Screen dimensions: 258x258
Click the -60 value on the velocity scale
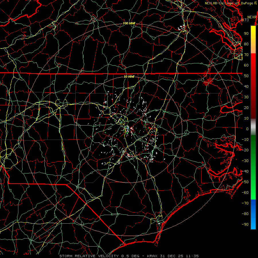[x=245, y=193]
